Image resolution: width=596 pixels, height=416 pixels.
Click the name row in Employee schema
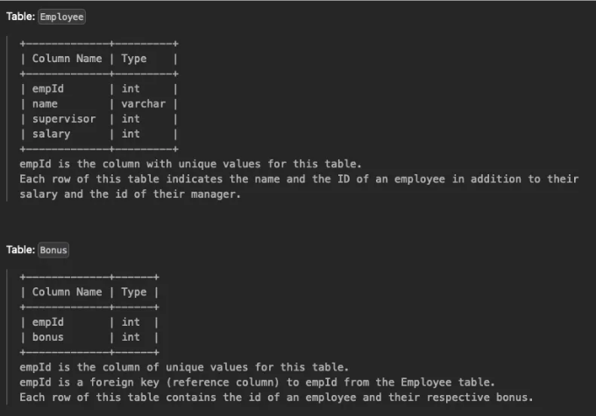coord(99,103)
